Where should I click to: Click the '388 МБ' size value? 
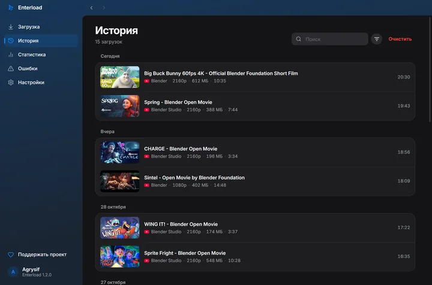click(214, 110)
